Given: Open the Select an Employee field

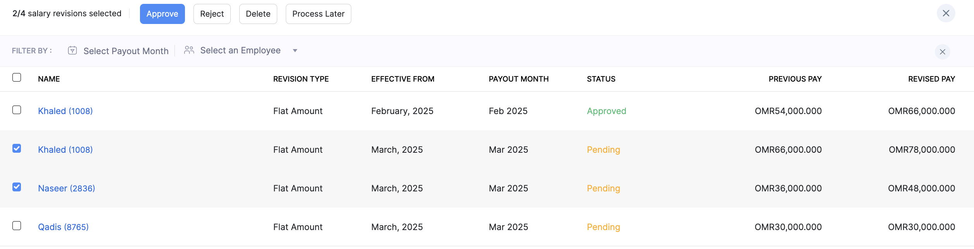Looking at the screenshot, I should (240, 51).
